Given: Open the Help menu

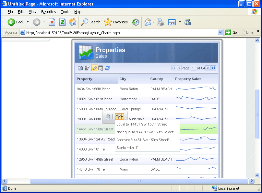Looking at the screenshot, I should [78, 12].
